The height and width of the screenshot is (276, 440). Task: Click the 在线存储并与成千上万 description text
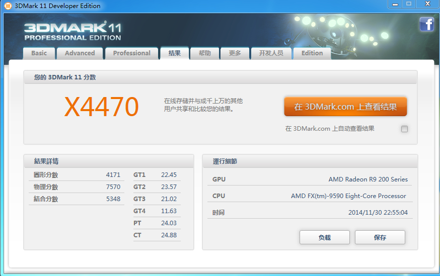click(x=203, y=105)
